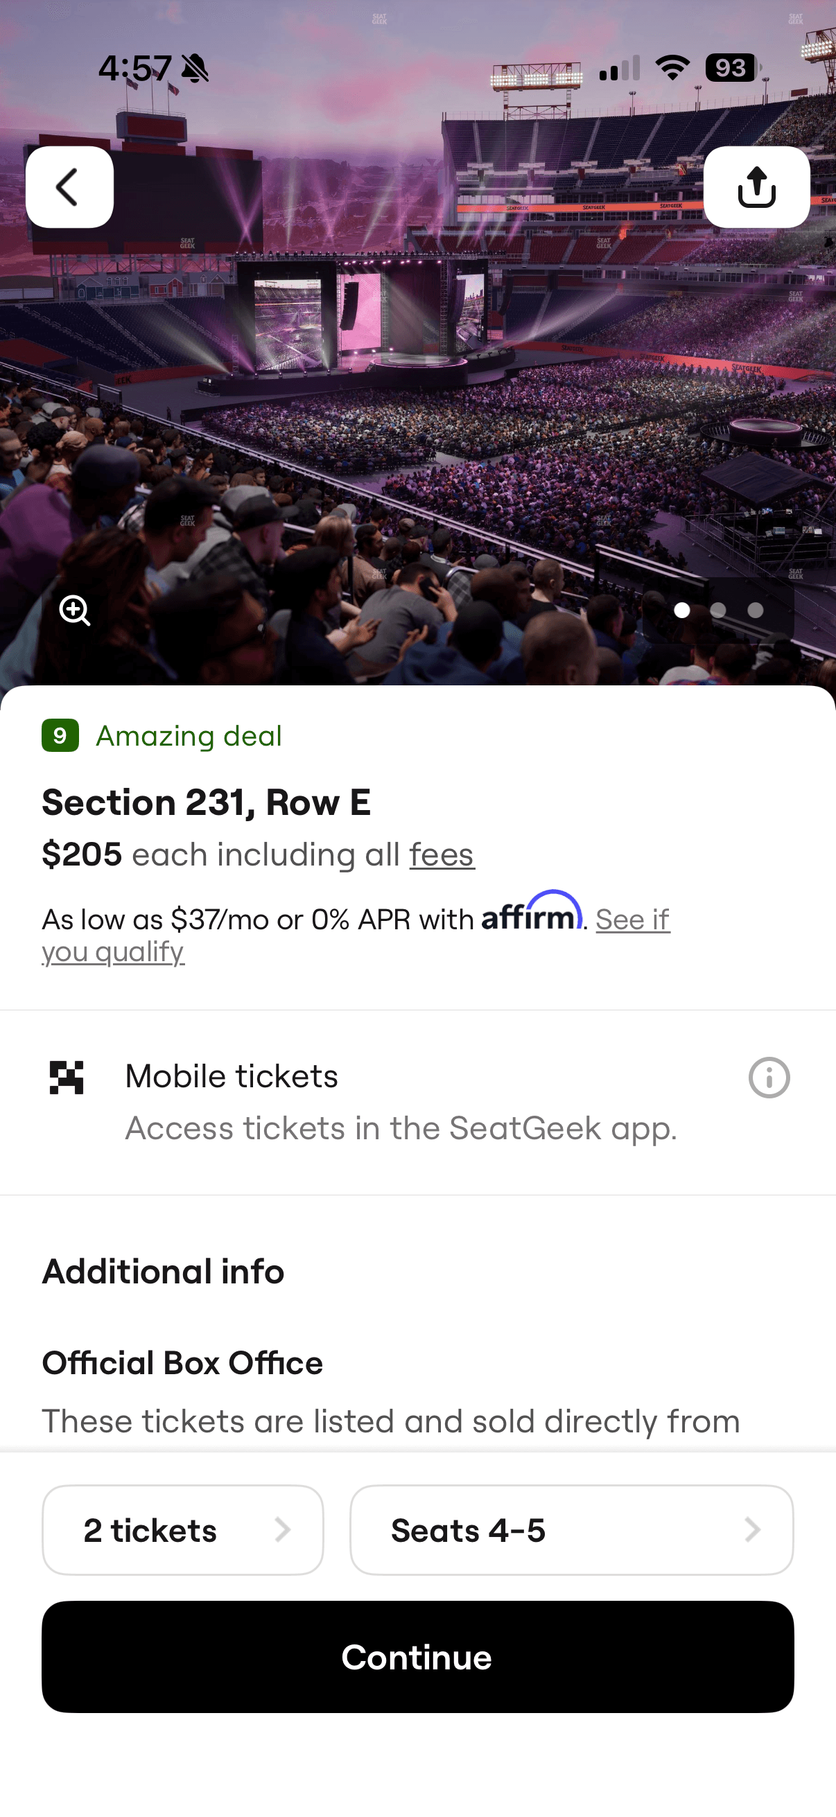Tap the back arrow button
The width and height of the screenshot is (836, 1817).
tap(69, 187)
